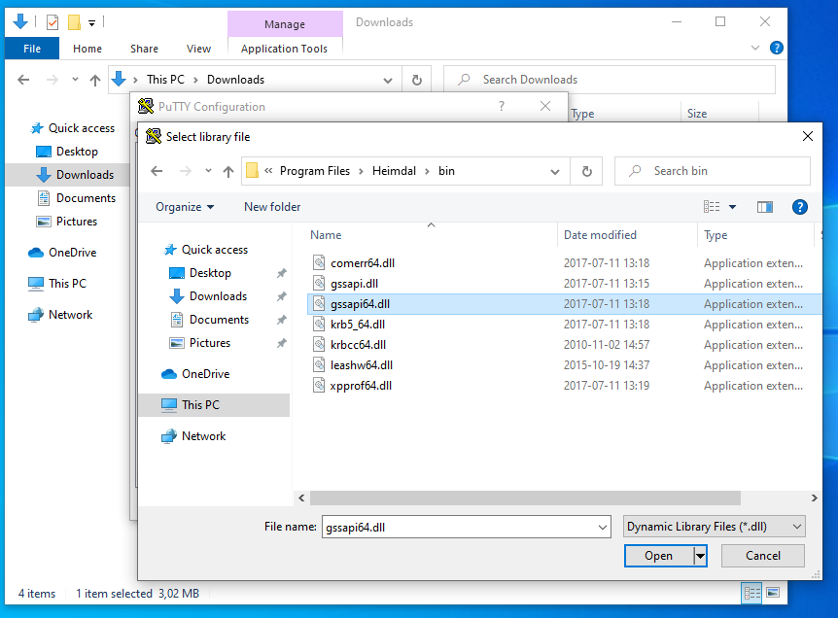Click the blue help icon in dialog

pyautogui.click(x=799, y=207)
